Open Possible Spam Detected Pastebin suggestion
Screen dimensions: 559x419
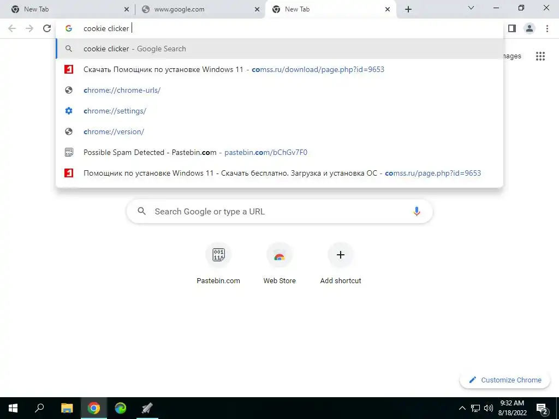(x=279, y=152)
